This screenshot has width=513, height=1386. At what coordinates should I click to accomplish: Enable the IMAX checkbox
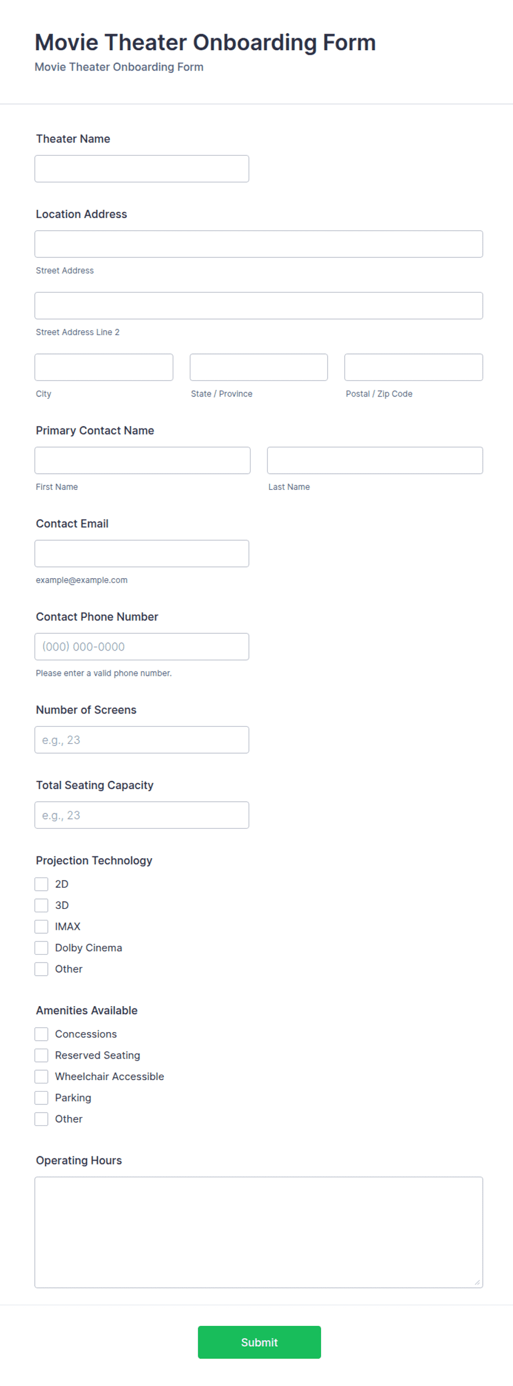click(41, 927)
